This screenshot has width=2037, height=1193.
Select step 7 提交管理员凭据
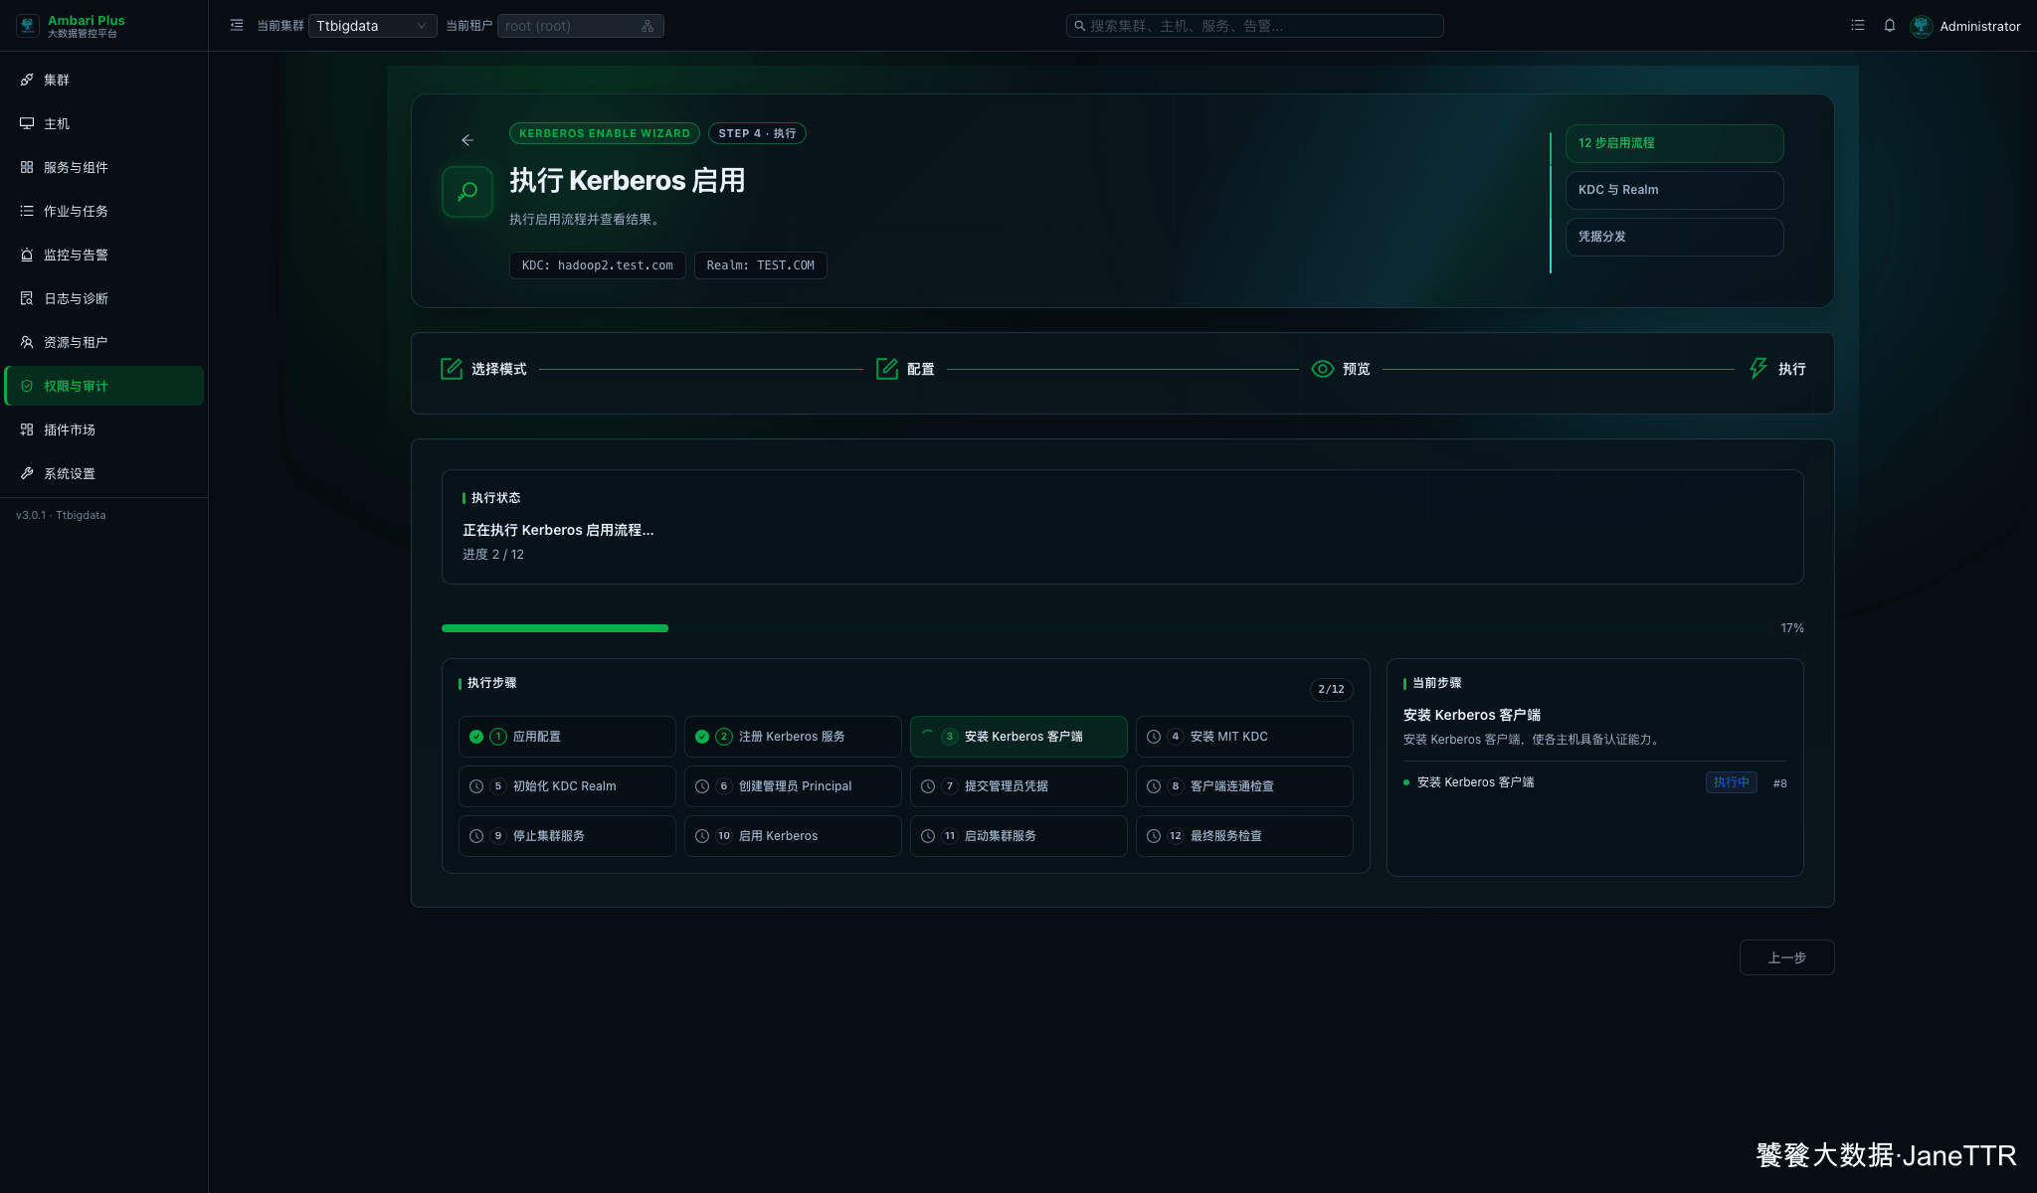1018,786
